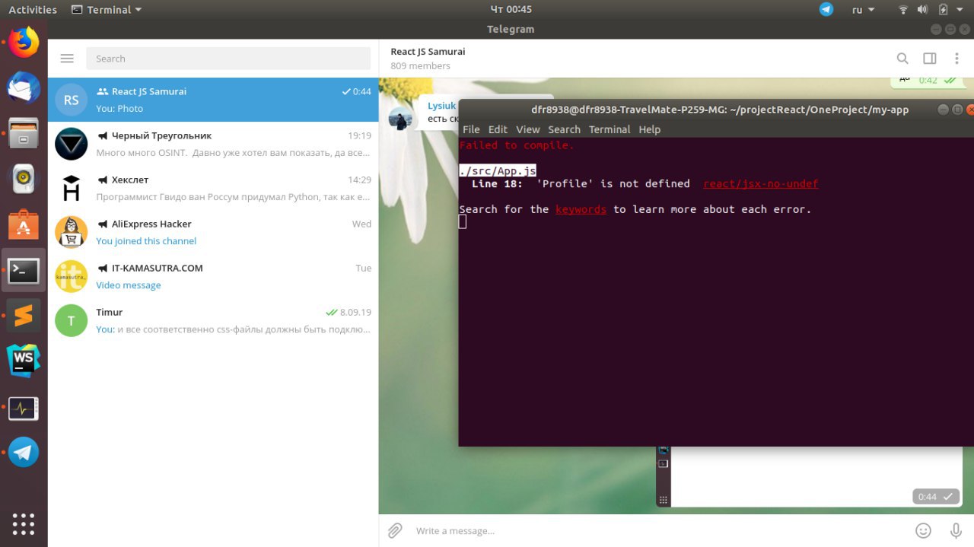The height and width of the screenshot is (547, 974).
Task: Toggle the Telegram chat info side panel
Action: (930, 59)
